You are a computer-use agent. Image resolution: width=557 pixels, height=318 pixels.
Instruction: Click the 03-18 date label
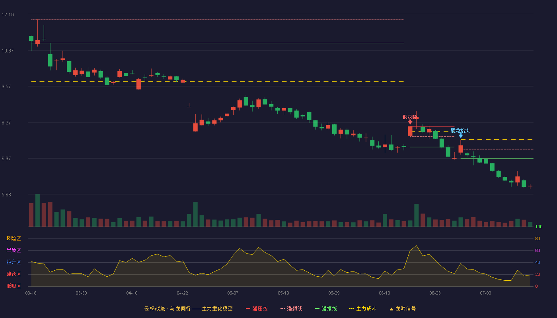pyautogui.click(x=31, y=293)
